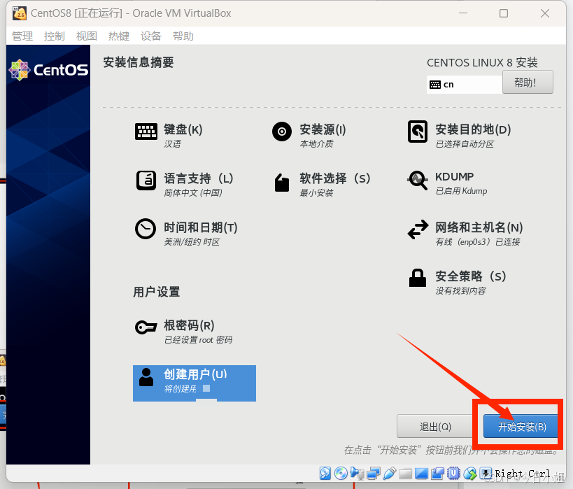Click the 美洲/纽约 时区 status text

192,242
